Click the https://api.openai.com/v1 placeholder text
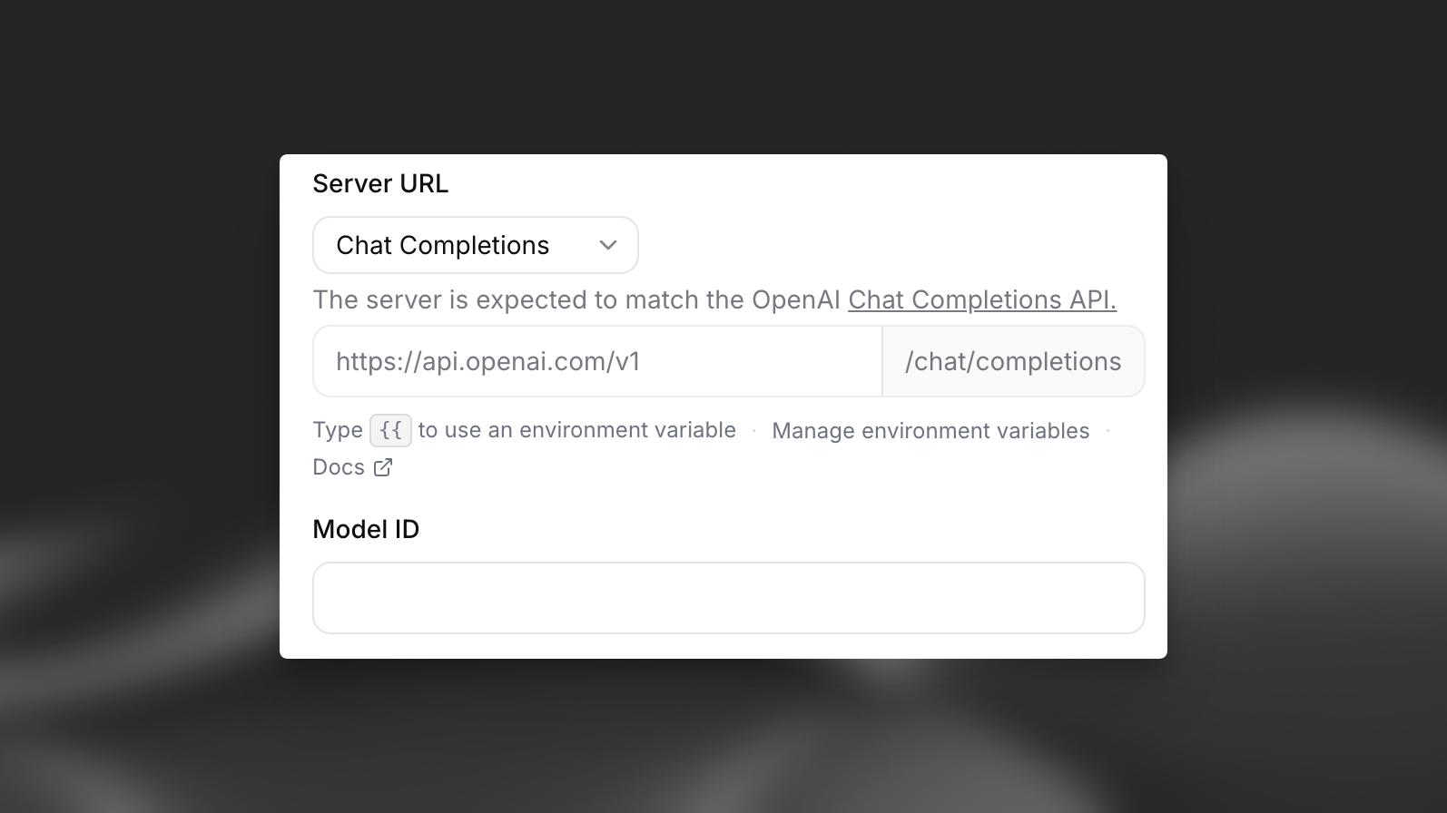The height and width of the screenshot is (813, 1447). [x=488, y=361]
